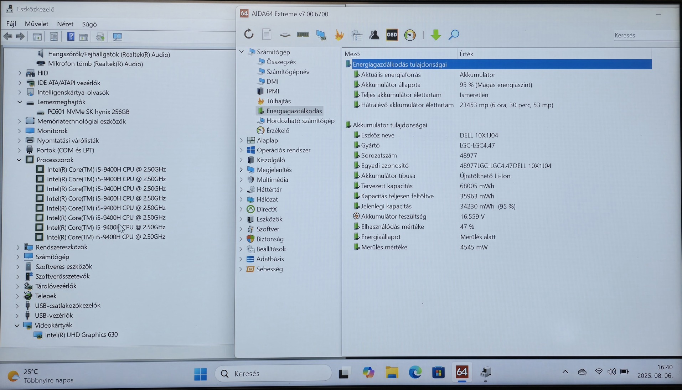The image size is (682, 390).
Task: Collapse the Számítógép node in AIDA64 tree
Action: click(x=241, y=52)
